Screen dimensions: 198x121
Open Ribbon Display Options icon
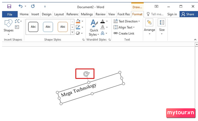pos(156,6)
